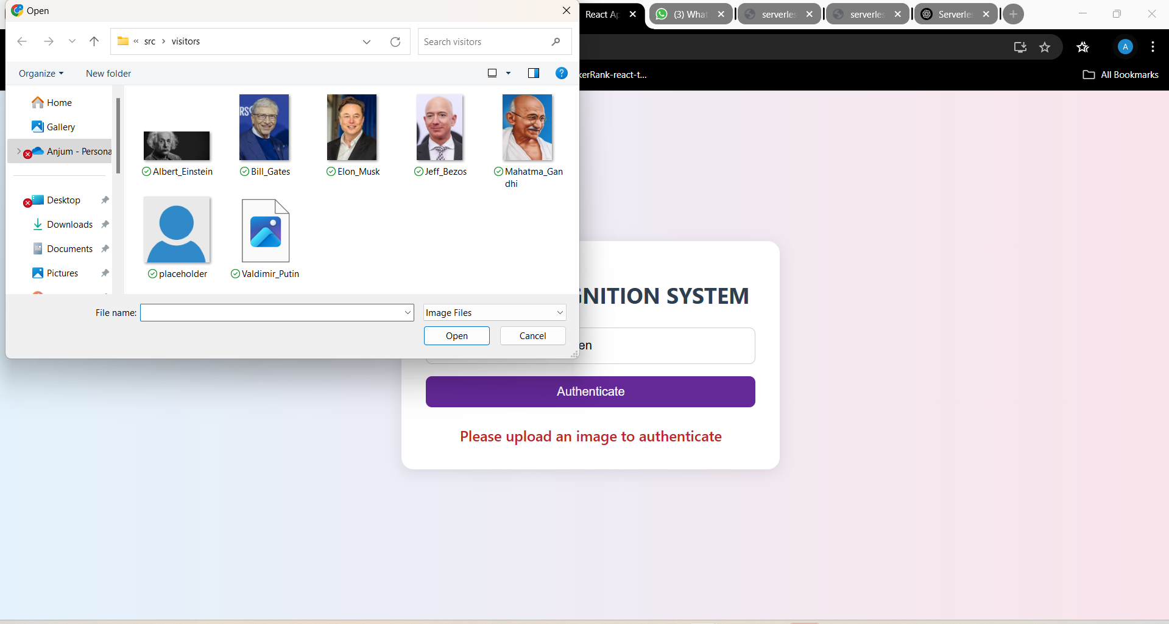This screenshot has height=624, width=1169.
Task: Unpin Downloads using its pin icon
Action: [x=105, y=225]
